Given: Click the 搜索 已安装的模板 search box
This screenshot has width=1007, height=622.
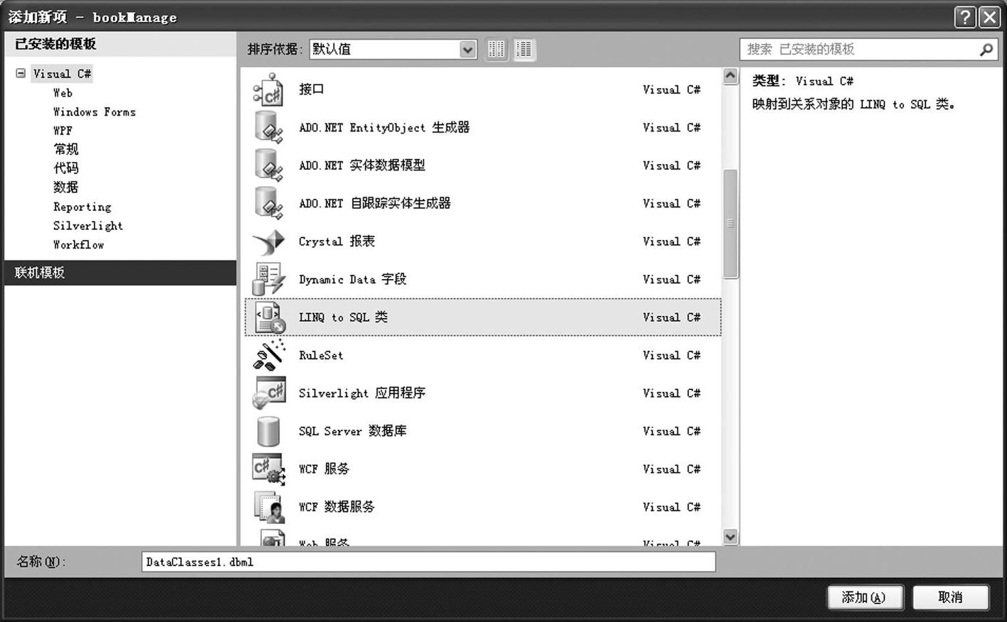Looking at the screenshot, I should tap(869, 49).
